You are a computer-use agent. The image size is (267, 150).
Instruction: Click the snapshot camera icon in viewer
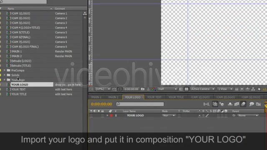[x=143, y=89]
